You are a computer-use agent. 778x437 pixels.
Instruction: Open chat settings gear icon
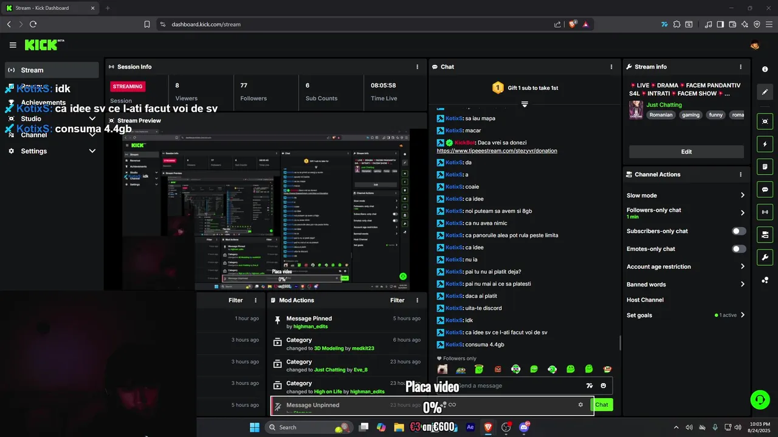click(x=580, y=405)
